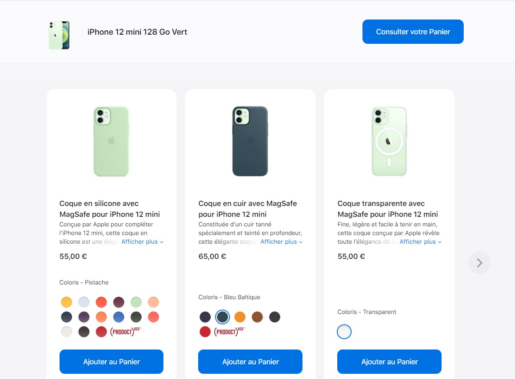
Task: Add the leather case with Ajouter au Panier
Action: (250, 362)
